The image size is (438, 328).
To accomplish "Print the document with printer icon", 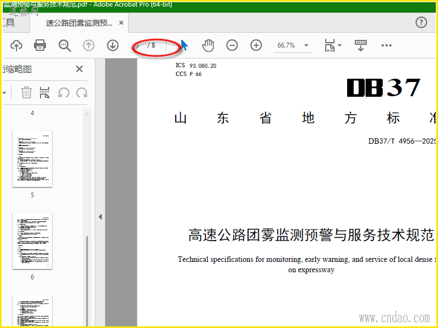I will point(40,45).
